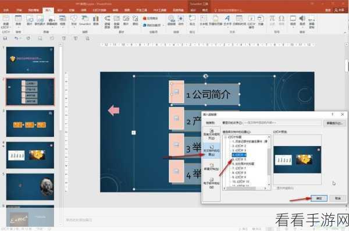Click the Chart icon on the ribbon

pos(96,19)
